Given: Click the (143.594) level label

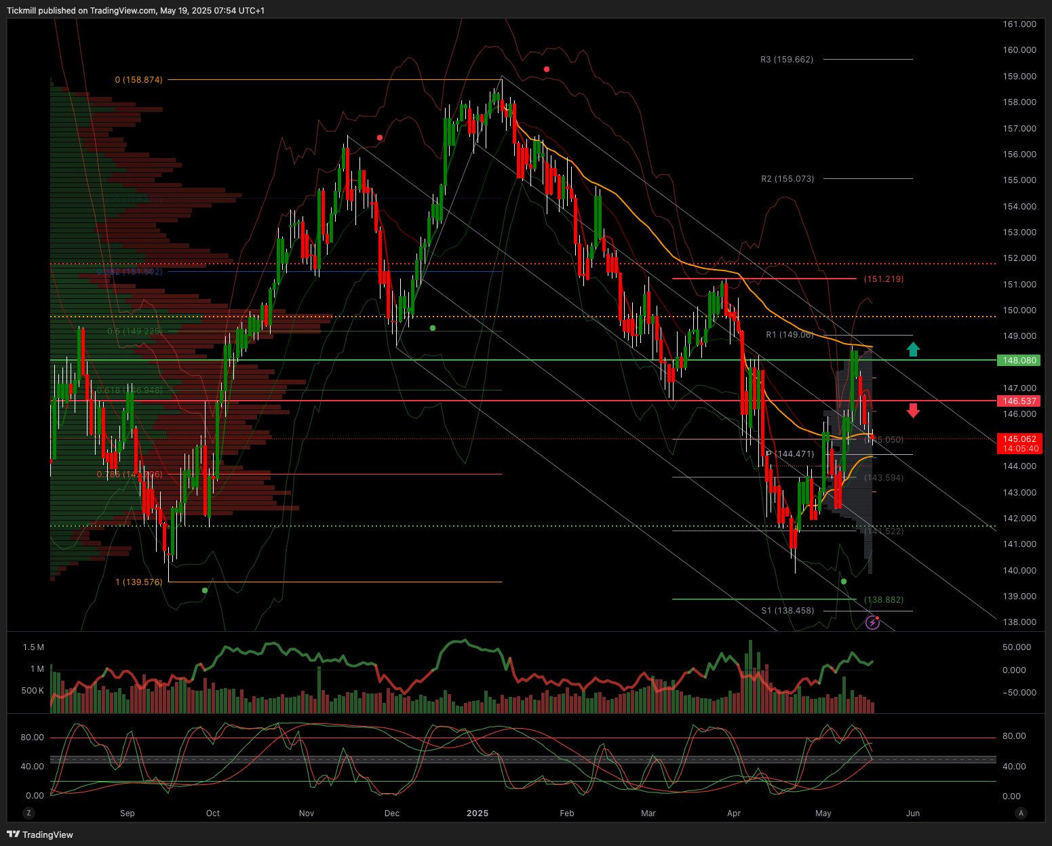Looking at the screenshot, I should (884, 478).
